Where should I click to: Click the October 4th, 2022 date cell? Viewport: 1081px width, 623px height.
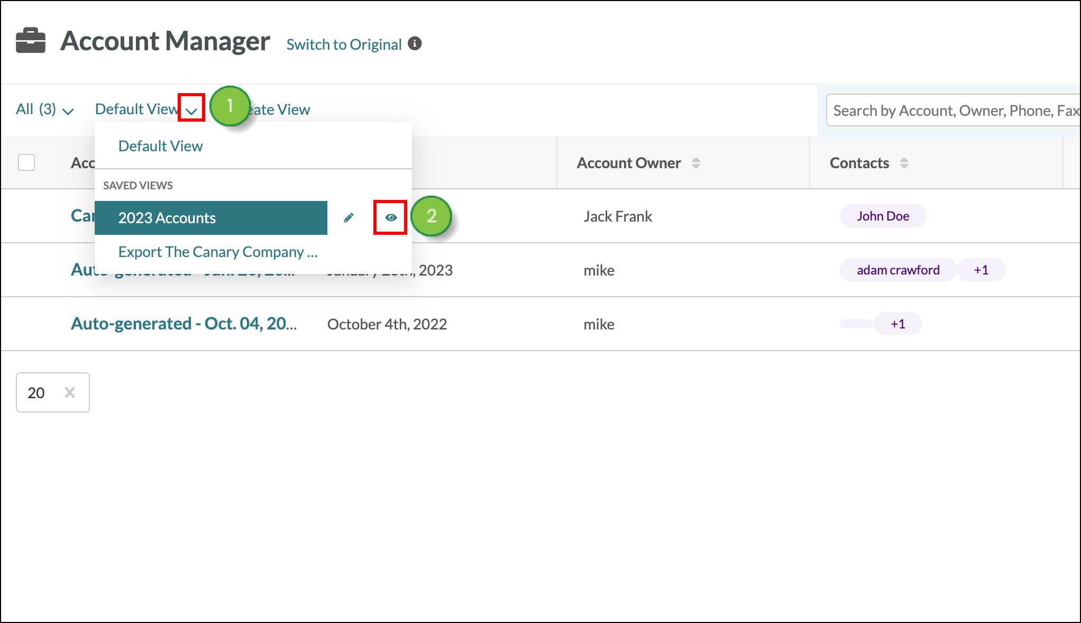coord(387,324)
